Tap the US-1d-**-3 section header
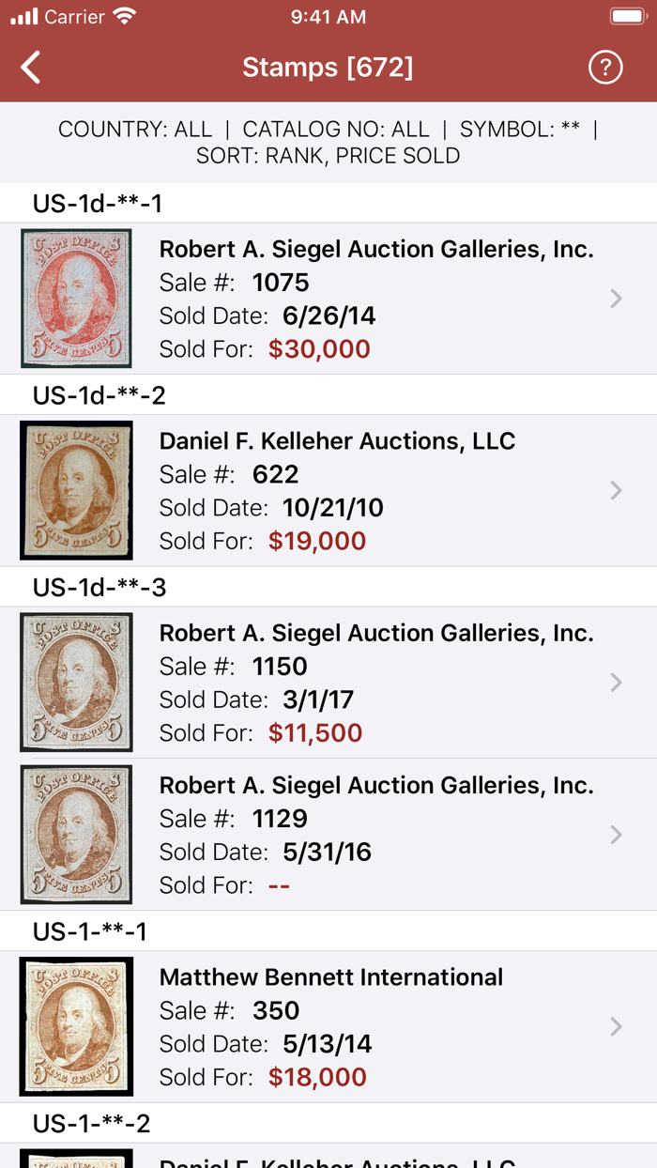The width and height of the screenshot is (657, 1168). (99, 588)
